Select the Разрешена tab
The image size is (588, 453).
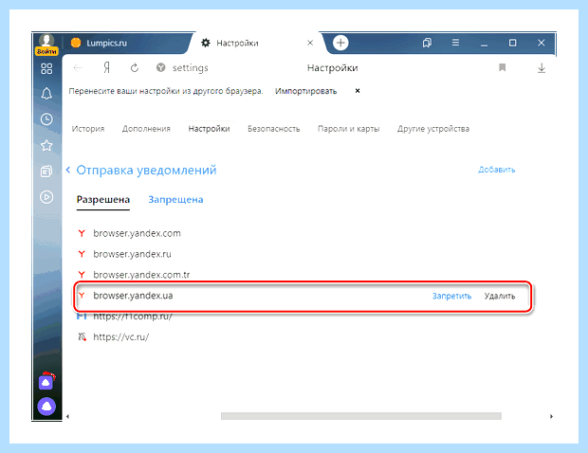point(103,199)
